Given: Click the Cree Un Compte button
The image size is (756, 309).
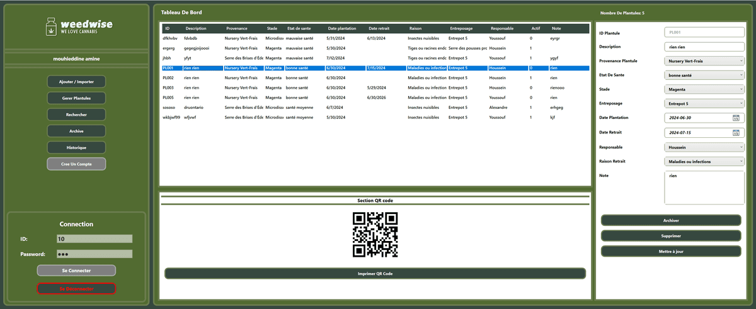Looking at the screenshot, I should coord(76,164).
